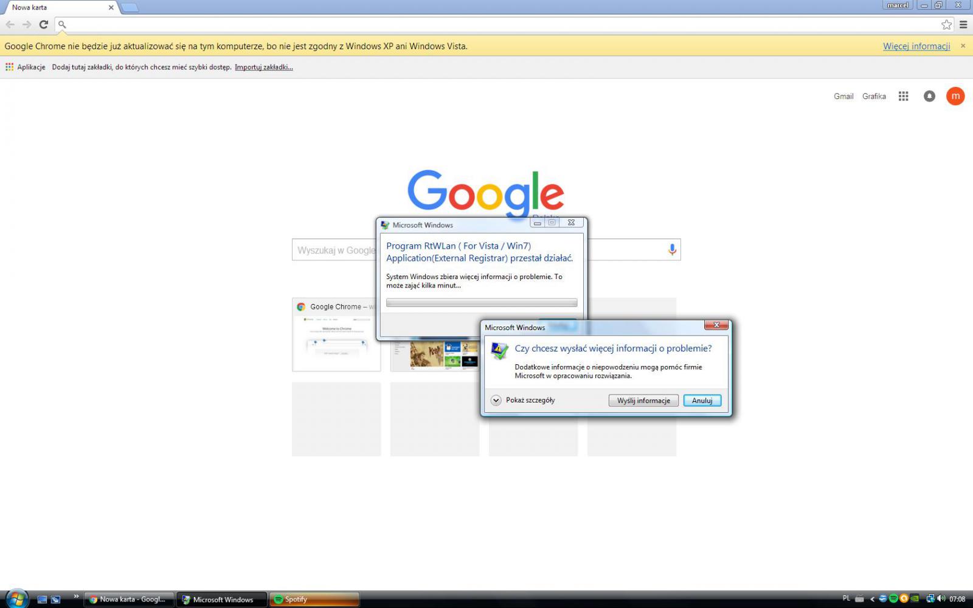
Task: Close the Czy chcesz wysłać dialog
Action: pyautogui.click(x=716, y=325)
